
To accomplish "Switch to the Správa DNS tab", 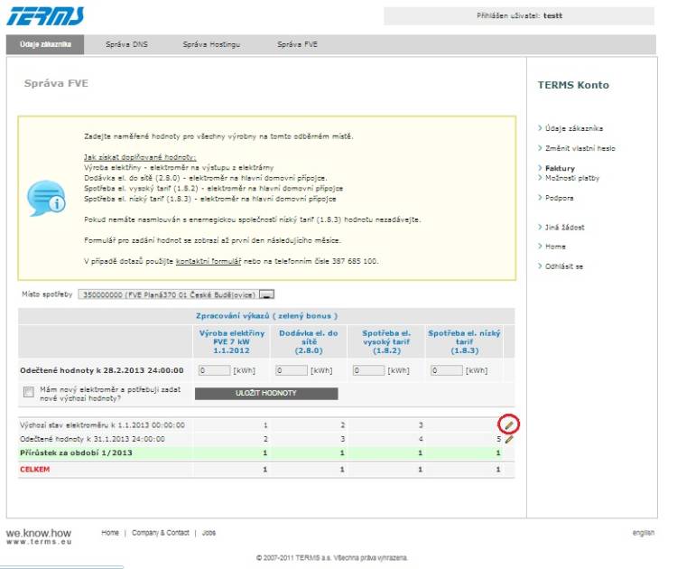I will point(126,44).
